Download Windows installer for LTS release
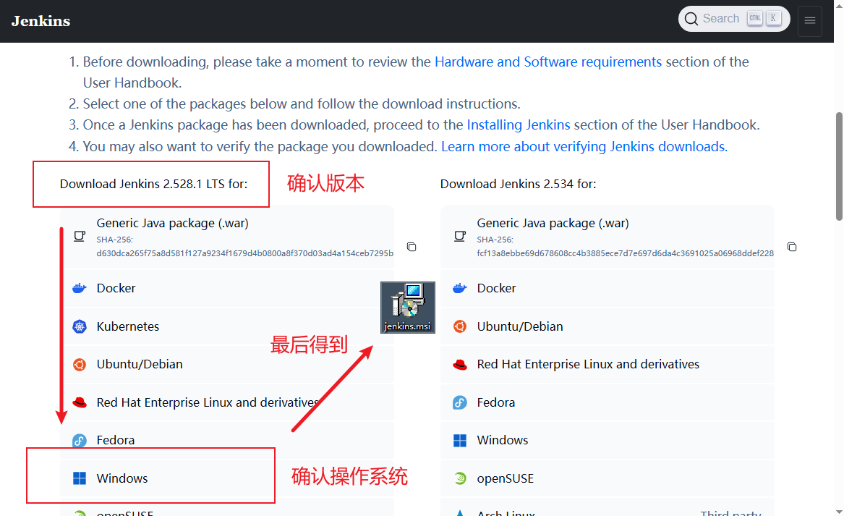The image size is (844, 516). tap(226, 478)
